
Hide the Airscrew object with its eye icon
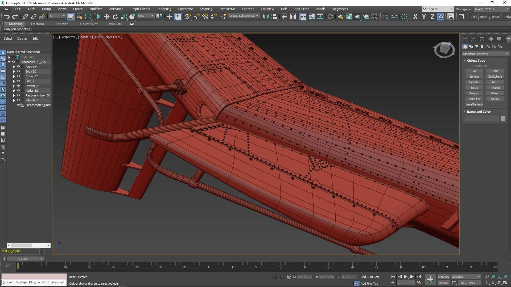point(18,67)
